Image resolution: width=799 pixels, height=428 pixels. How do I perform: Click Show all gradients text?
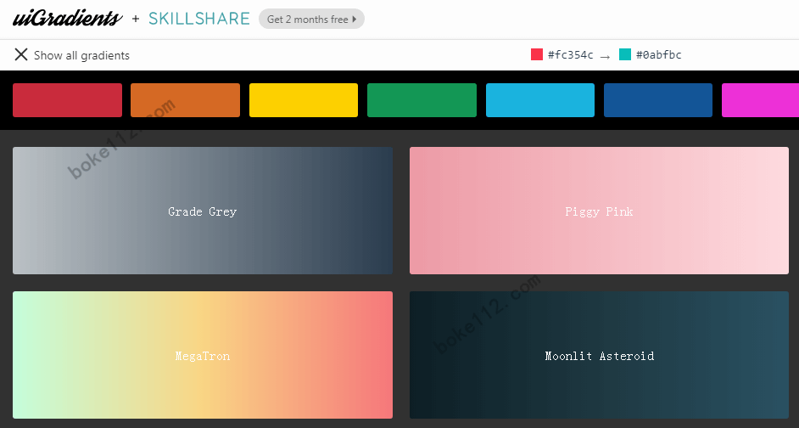tap(81, 55)
